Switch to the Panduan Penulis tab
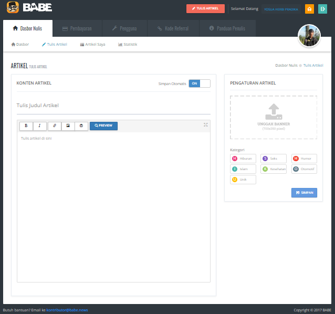Image resolution: width=335 pixels, height=314 pixels. pos(227,28)
